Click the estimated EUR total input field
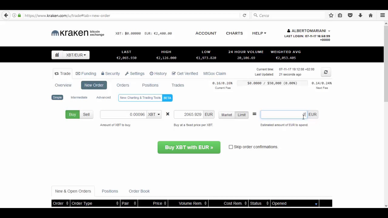 [x=284, y=114]
